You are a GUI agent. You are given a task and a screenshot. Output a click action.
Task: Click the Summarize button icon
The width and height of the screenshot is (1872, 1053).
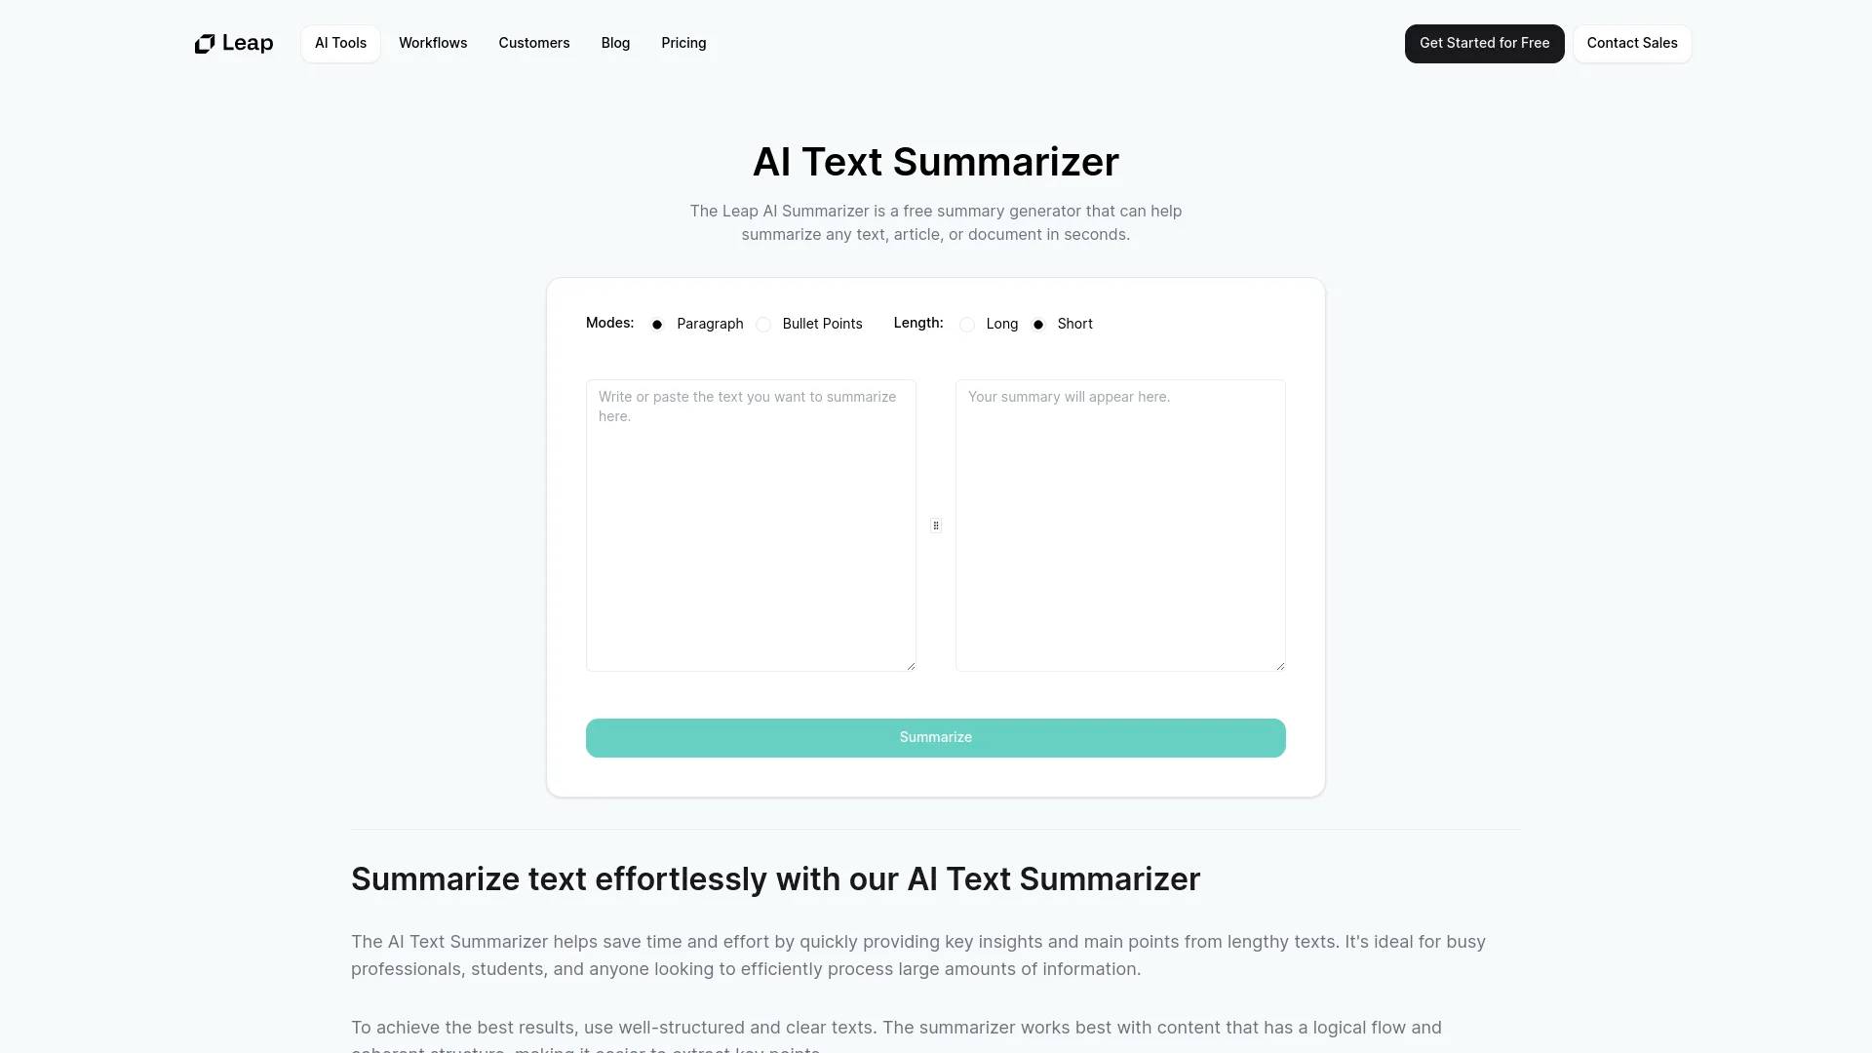[x=936, y=738]
